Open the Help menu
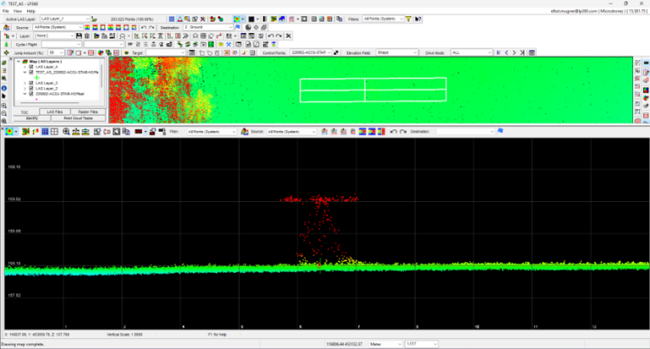The image size is (650, 349). [x=31, y=11]
